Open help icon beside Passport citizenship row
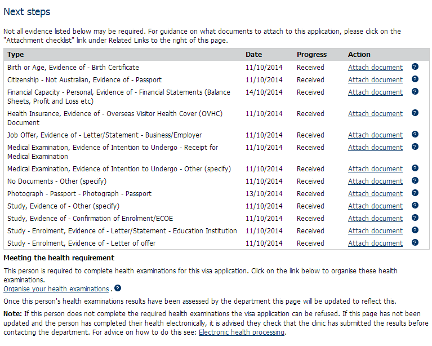This screenshot has height=346, width=432. [415, 79]
